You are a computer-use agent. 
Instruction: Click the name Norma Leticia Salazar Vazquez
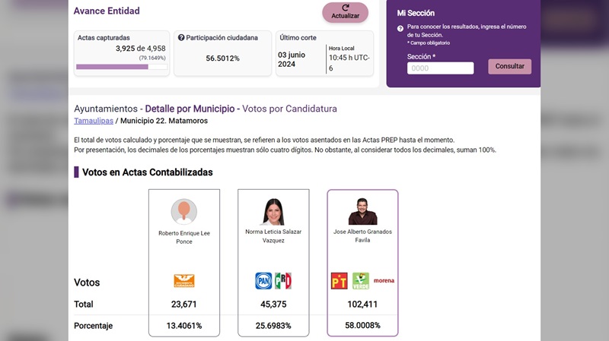273,236
